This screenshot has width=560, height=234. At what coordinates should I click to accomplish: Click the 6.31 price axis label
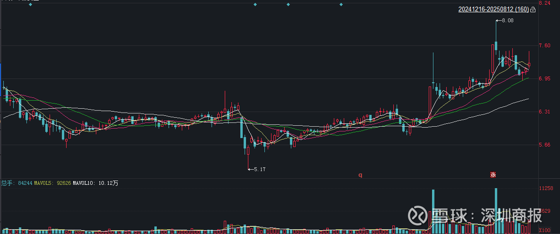click(x=544, y=112)
